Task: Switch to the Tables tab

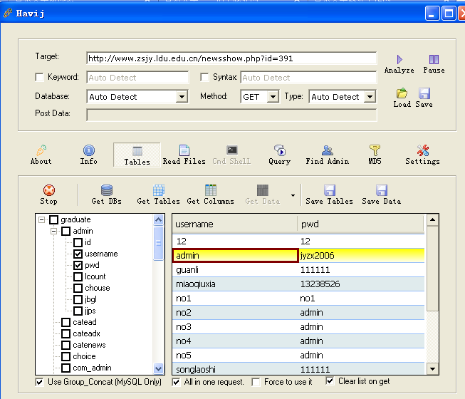Action: coord(137,155)
